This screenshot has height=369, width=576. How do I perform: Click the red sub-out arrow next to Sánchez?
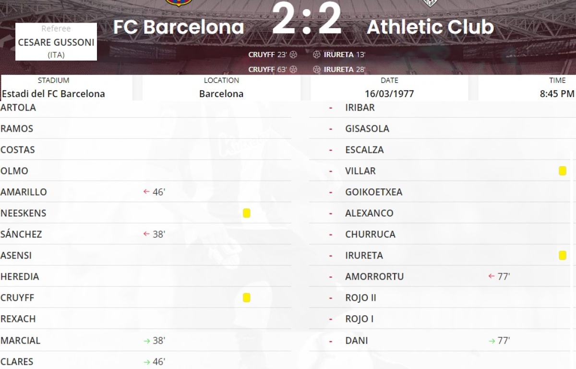147,234
